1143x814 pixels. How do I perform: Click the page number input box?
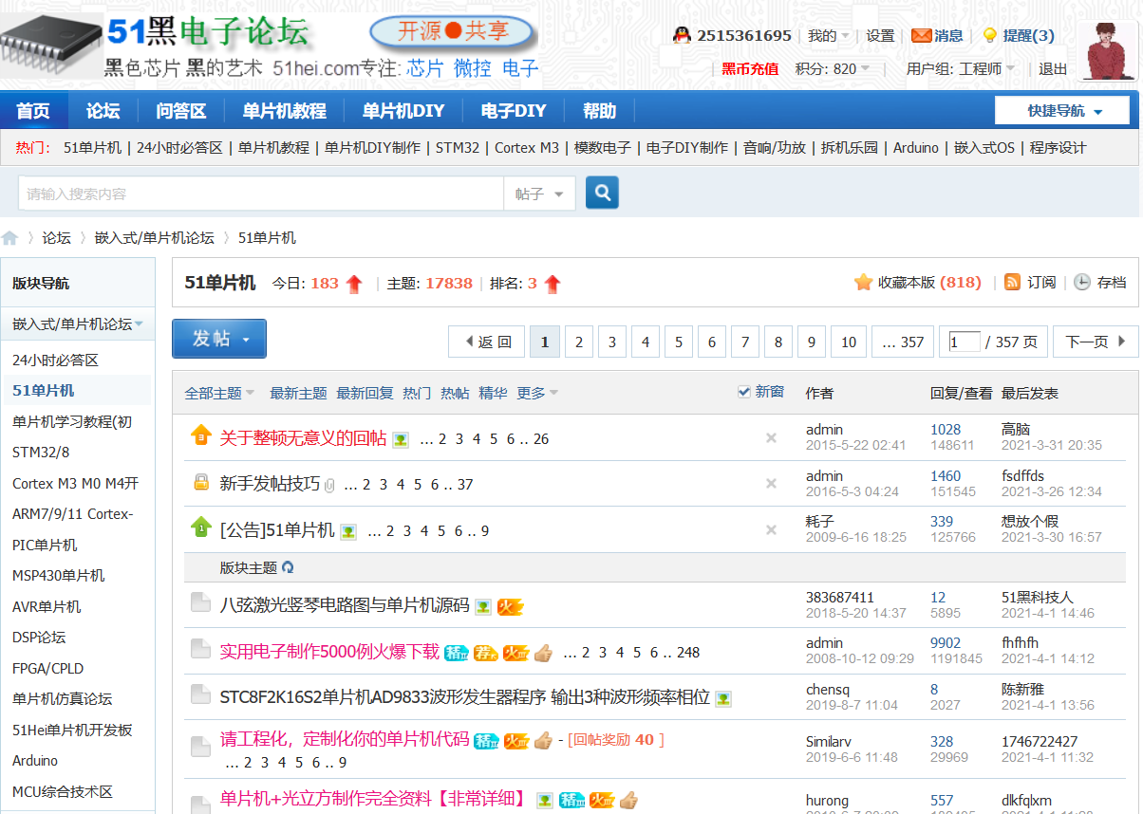(x=965, y=342)
